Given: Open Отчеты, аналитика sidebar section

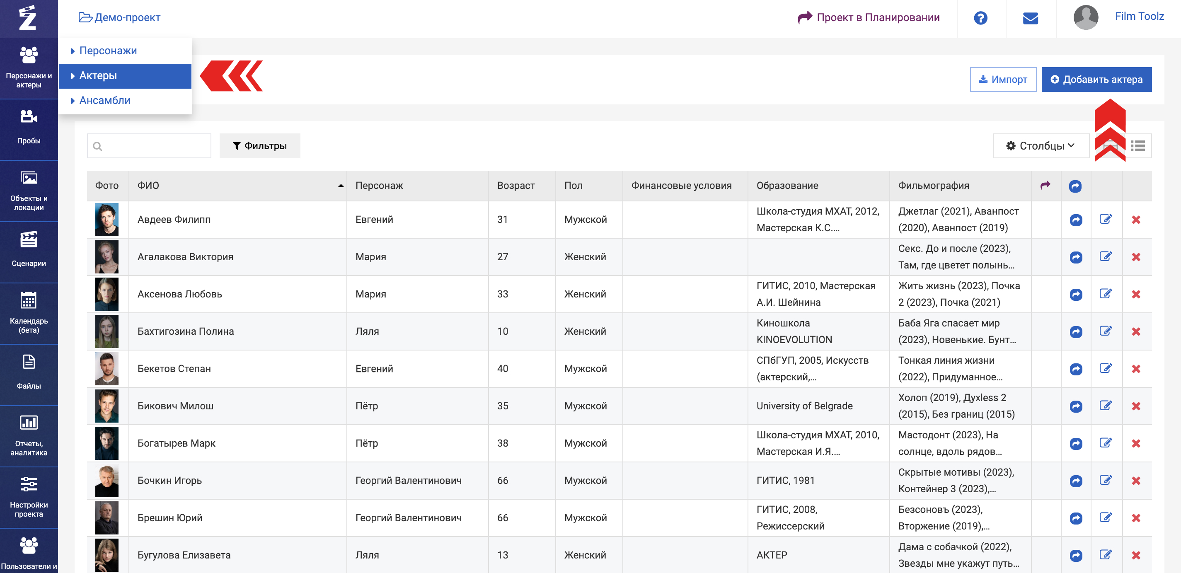Looking at the screenshot, I should point(29,435).
